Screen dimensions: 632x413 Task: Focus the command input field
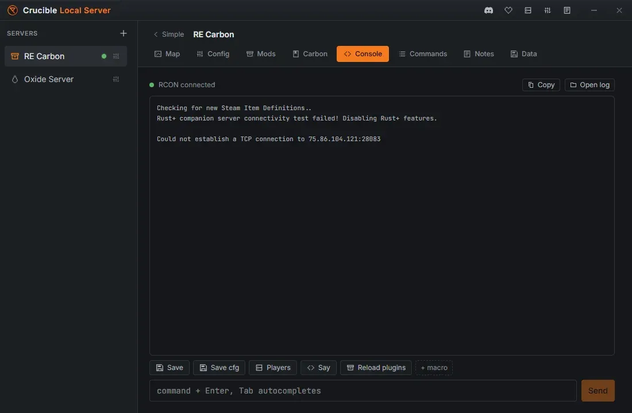pos(363,391)
